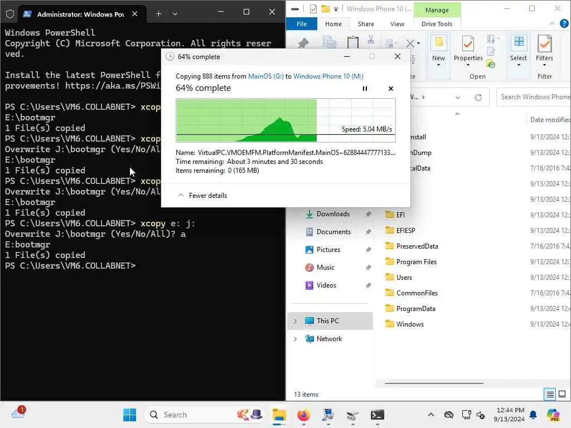This screenshot has height=428, width=571.
Task: Pause the file copy operation
Action: coord(365,89)
